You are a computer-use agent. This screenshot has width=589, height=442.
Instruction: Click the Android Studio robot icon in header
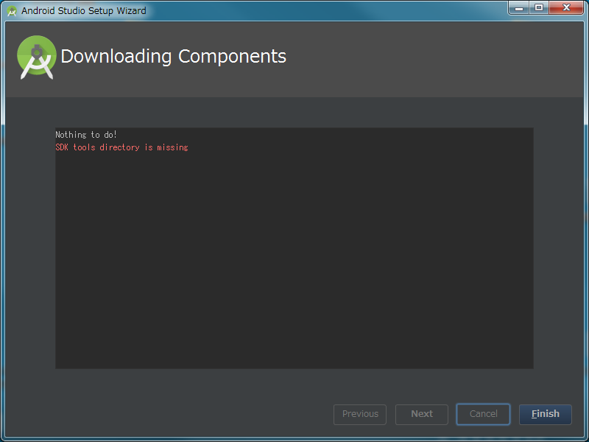coord(36,57)
